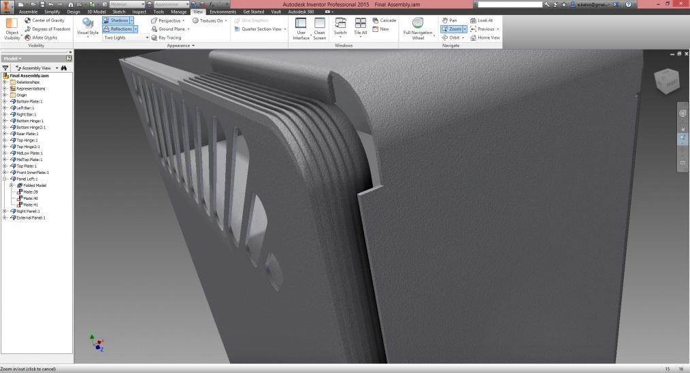The height and width of the screenshot is (373, 690).
Task: Open the Perspective view dropdown
Action: pos(167,20)
